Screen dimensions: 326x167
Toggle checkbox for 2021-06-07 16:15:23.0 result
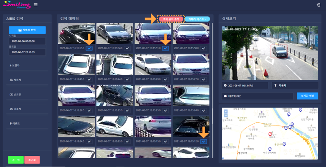(127, 142)
